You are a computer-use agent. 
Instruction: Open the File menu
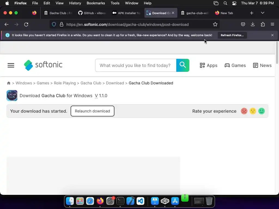click(35, 3)
